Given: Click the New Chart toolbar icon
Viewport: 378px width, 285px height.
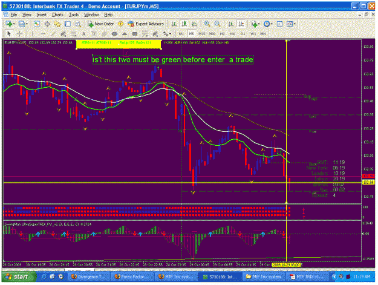Looking at the screenshot, I should [9, 24].
